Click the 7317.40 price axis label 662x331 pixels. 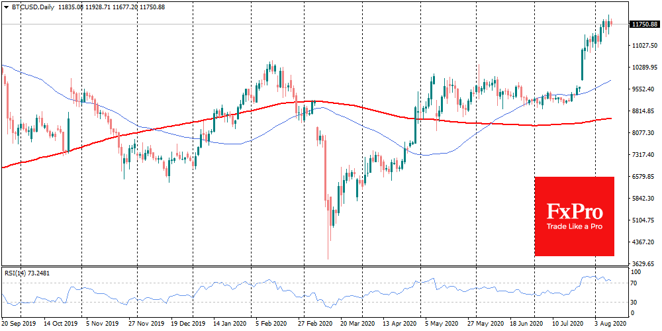(x=645, y=155)
